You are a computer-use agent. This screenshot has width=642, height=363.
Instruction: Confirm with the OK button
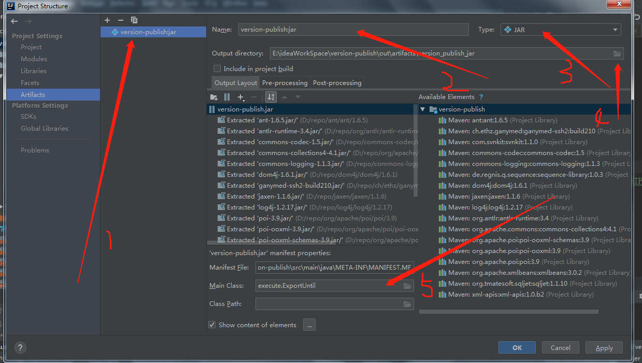tap(517, 348)
